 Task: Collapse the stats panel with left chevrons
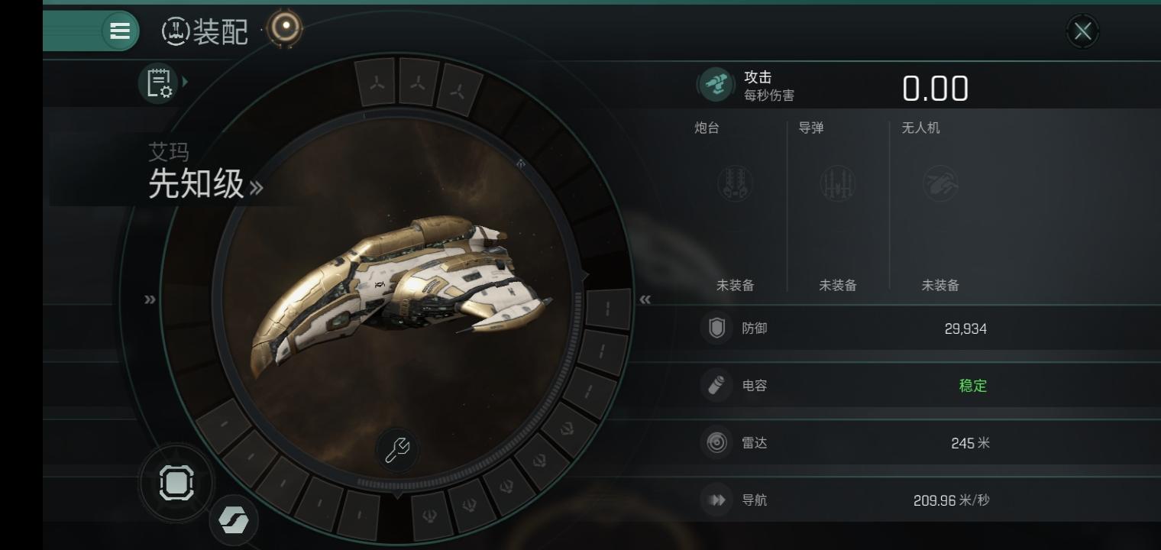tap(645, 299)
